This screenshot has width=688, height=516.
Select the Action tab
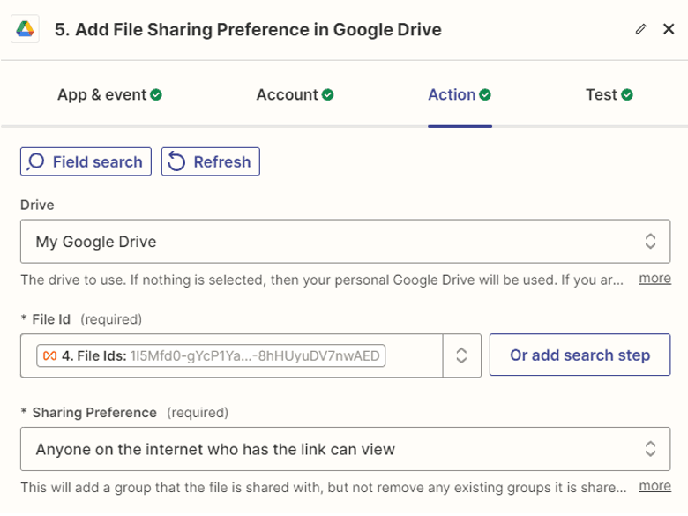[x=460, y=94]
